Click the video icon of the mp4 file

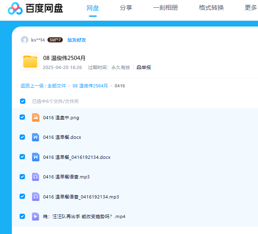point(36,216)
